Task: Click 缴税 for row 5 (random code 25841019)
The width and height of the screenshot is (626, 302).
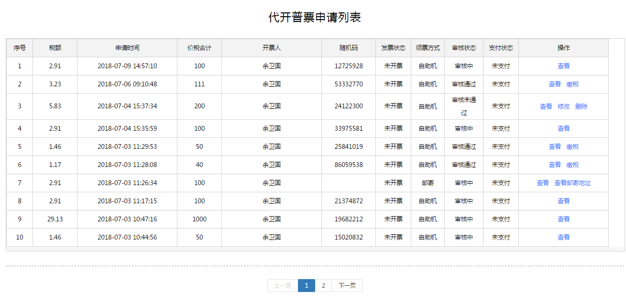Action: (x=572, y=146)
